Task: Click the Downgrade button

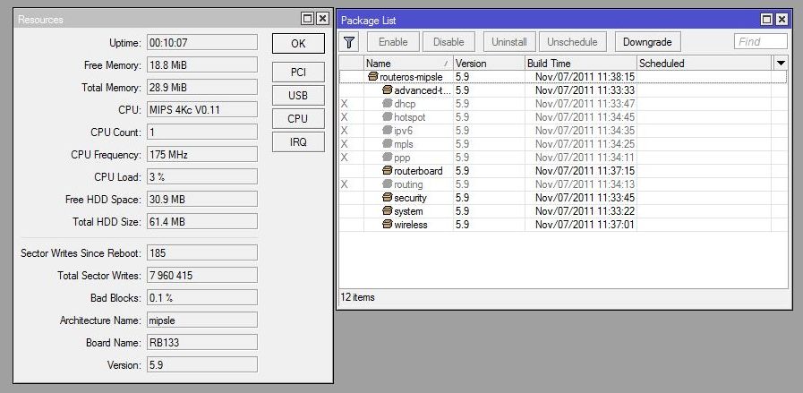Action: click(x=647, y=42)
